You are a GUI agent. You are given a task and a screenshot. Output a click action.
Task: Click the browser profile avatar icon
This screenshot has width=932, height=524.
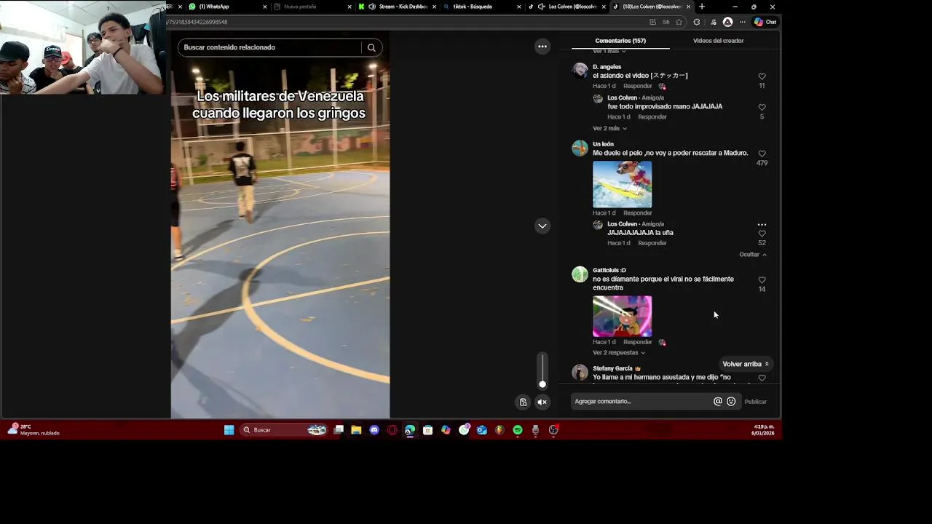click(x=727, y=23)
